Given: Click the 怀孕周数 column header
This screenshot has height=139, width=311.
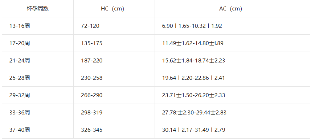Looking at the screenshot, I should click(x=38, y=9).
